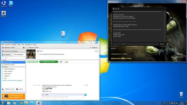187x105 pixels.
Task: Select the Word document icon on desktop
Action: click(63, 34)
